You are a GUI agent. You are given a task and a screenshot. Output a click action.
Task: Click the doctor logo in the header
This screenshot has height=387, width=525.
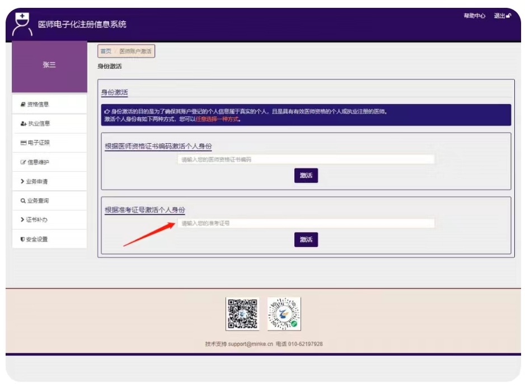click(22, 25)
